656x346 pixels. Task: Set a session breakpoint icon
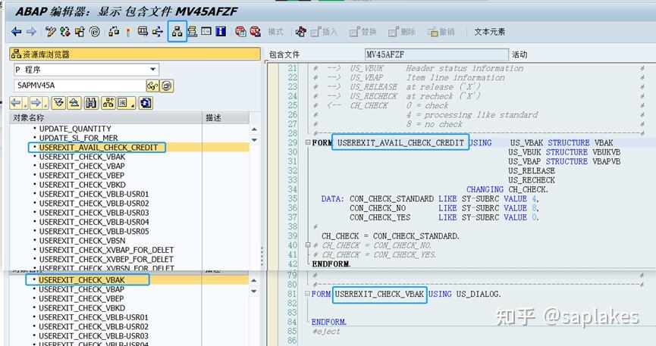(x=240, y=32)
